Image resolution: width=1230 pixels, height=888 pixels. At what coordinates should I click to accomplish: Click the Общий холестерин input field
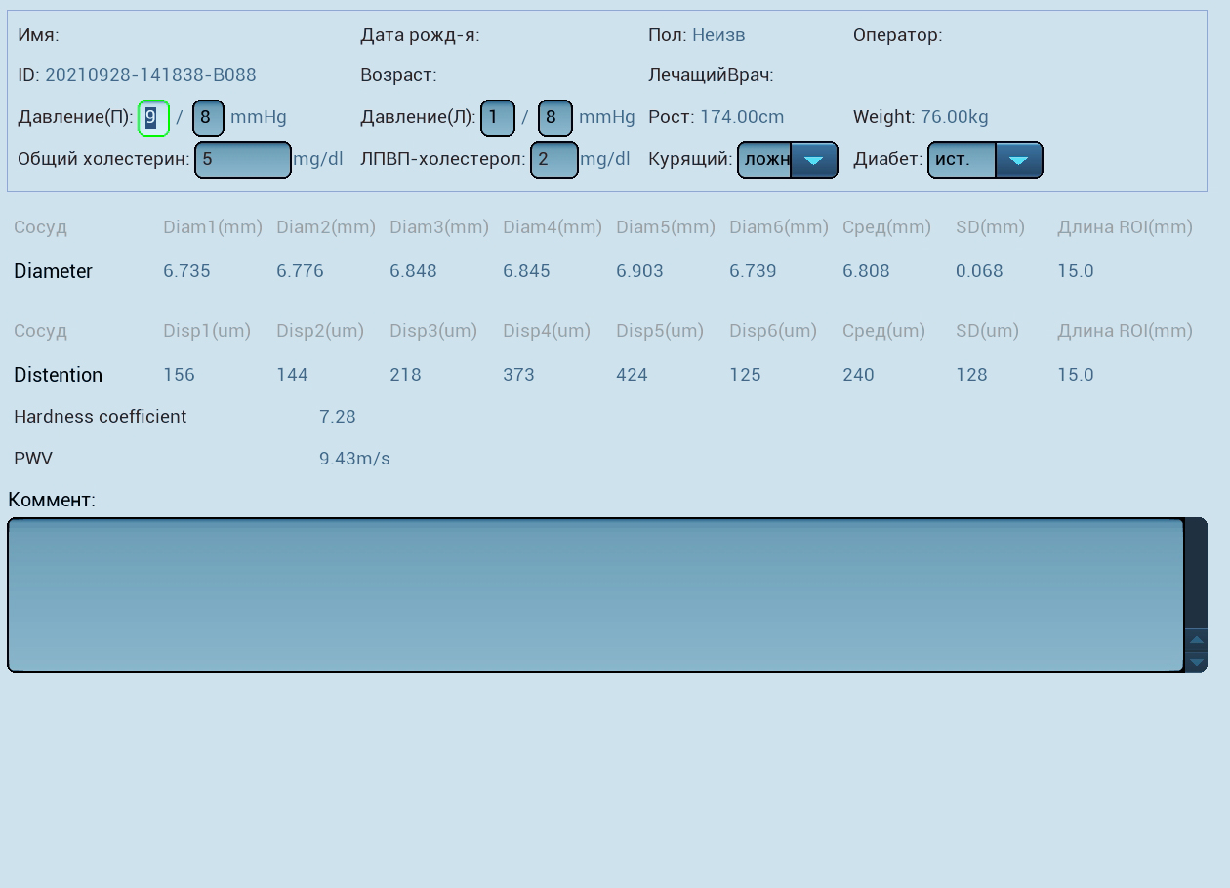pos(242,160)
